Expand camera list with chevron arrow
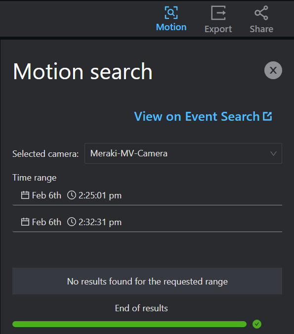The image size is (294, 334). click(273, 153)
